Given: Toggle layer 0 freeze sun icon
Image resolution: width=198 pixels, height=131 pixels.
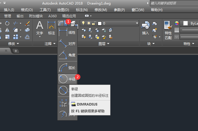Looking at the screenshot, I should coord(89,23).
